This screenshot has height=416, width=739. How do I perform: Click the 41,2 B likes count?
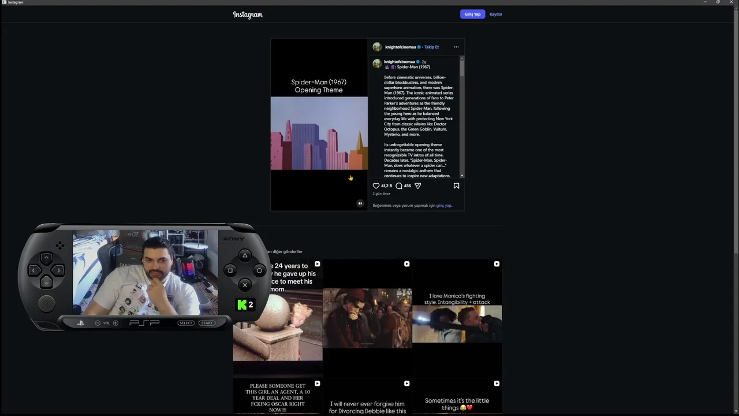[x=386, y=185]
